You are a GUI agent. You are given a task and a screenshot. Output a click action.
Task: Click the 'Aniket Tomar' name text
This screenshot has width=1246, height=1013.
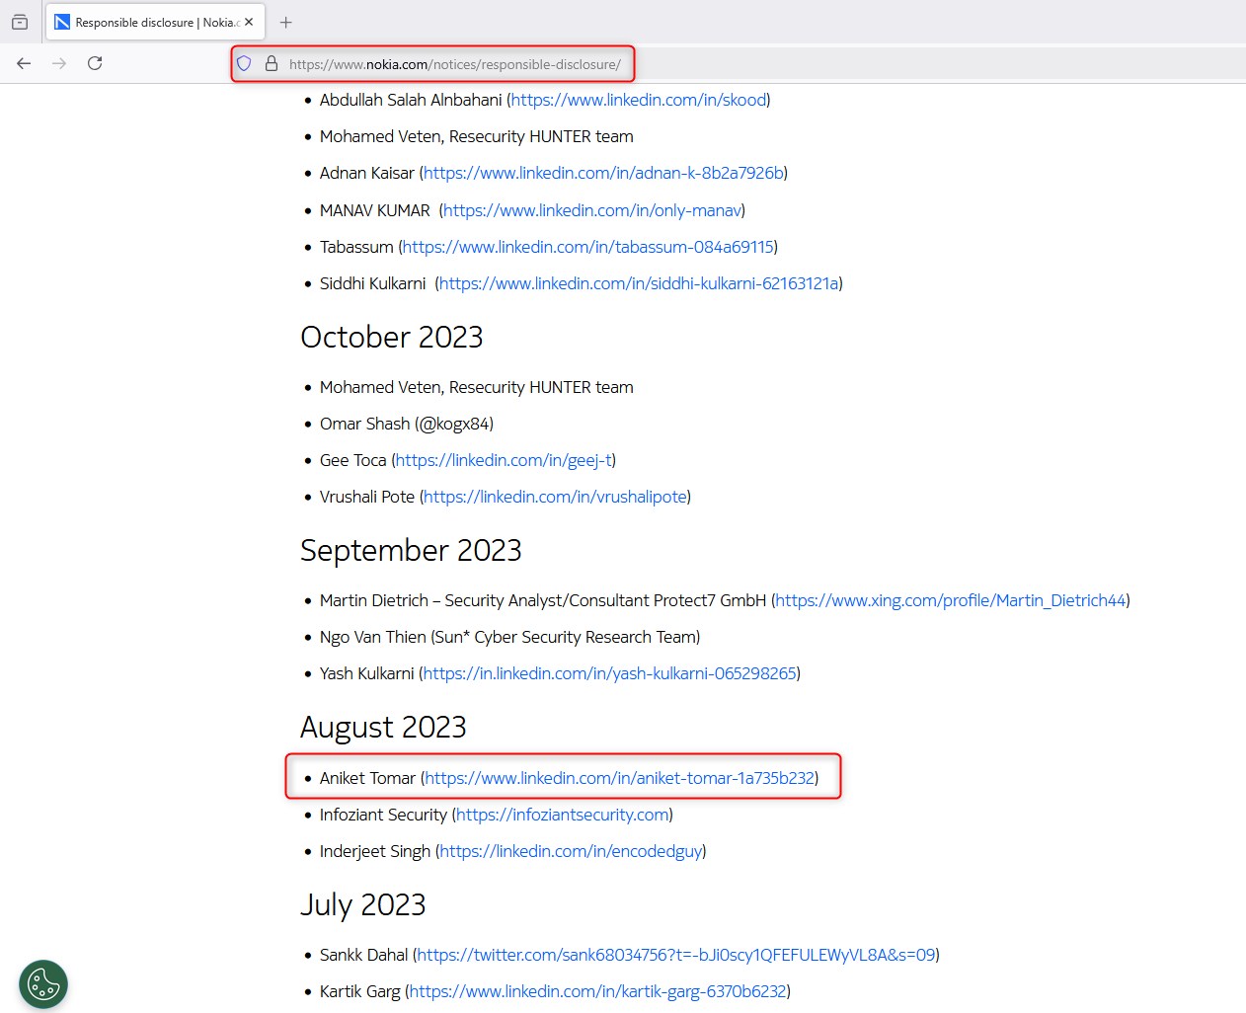pos(367,778)
